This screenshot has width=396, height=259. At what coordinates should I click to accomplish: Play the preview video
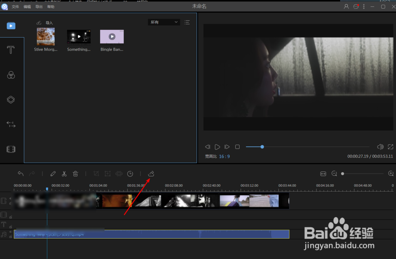coord(217,147)
